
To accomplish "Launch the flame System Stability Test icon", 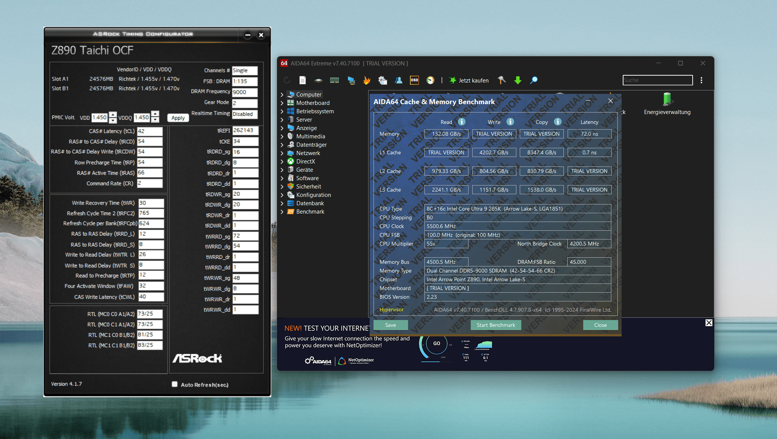I will coord(367,80).
